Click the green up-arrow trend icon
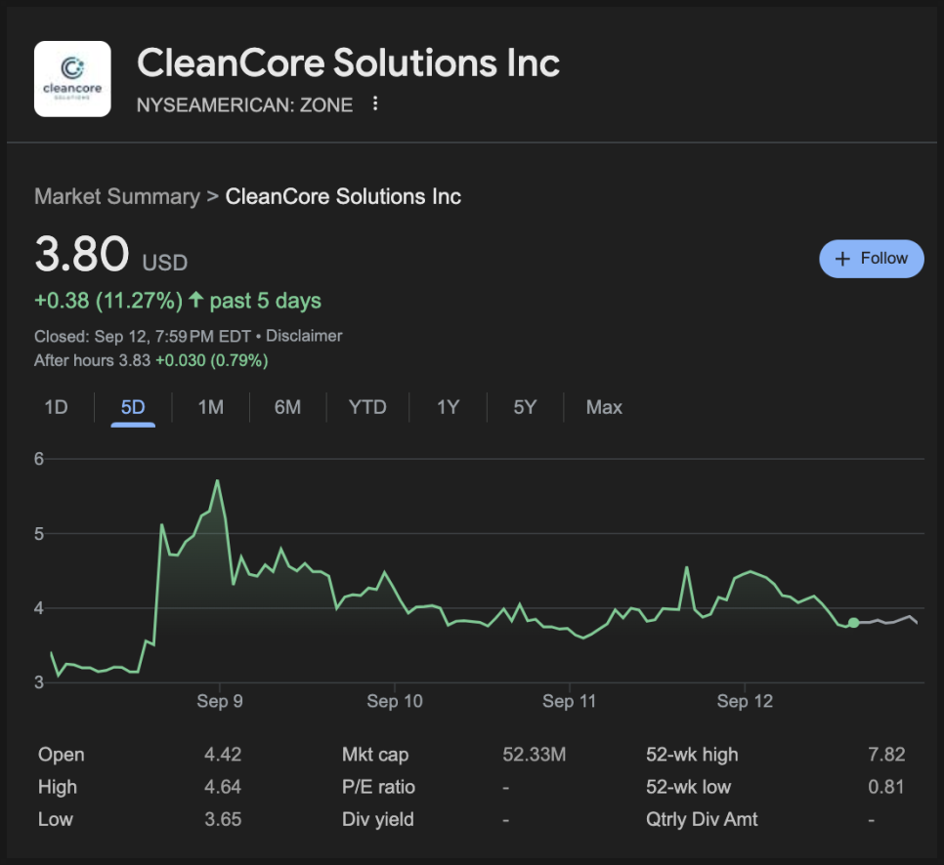The height and width of the screenshot is (865, 944). 195,299
